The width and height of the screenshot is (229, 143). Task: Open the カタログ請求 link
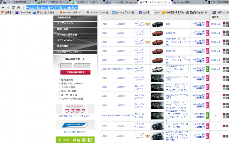pos(68,87)
